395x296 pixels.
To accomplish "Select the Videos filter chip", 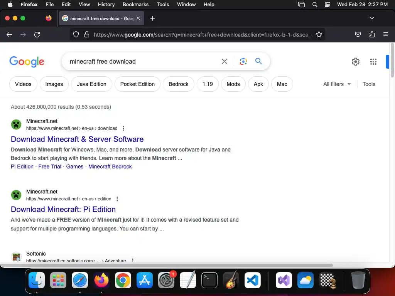I will click(x=23, y=84).
